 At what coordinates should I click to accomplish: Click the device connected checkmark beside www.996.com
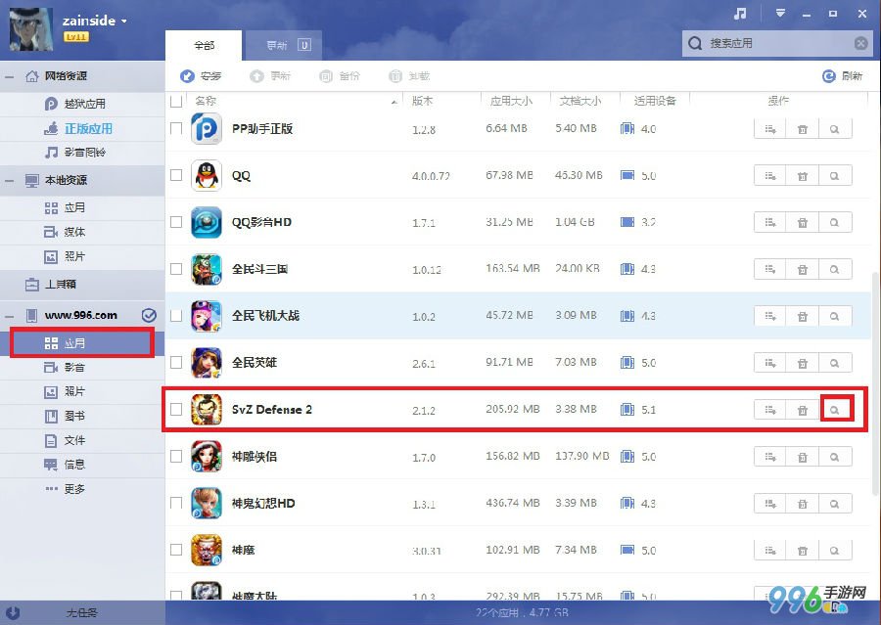(149, 316)
